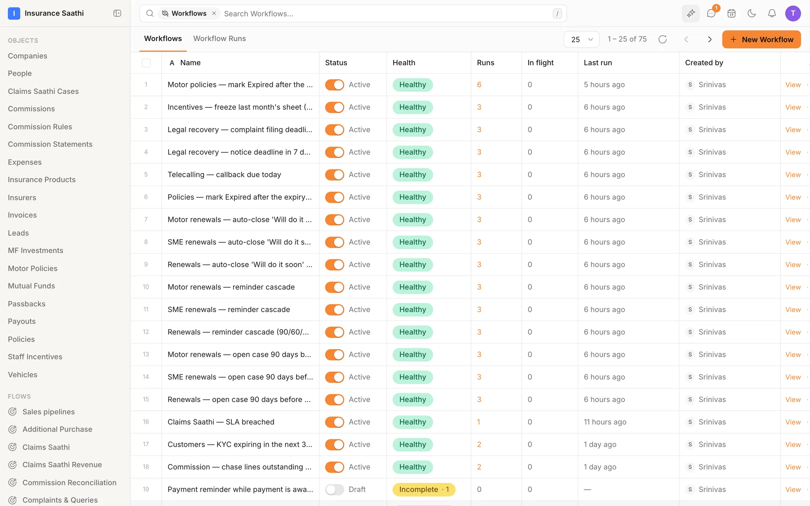Go to next page with right arrow
The height and width of the screenshot is (506, 810).
pos(709,39)
